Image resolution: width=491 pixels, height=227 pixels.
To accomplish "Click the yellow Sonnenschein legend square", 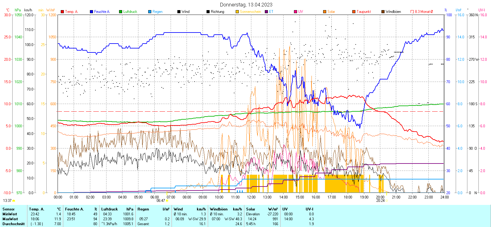I will click(237, 12).
